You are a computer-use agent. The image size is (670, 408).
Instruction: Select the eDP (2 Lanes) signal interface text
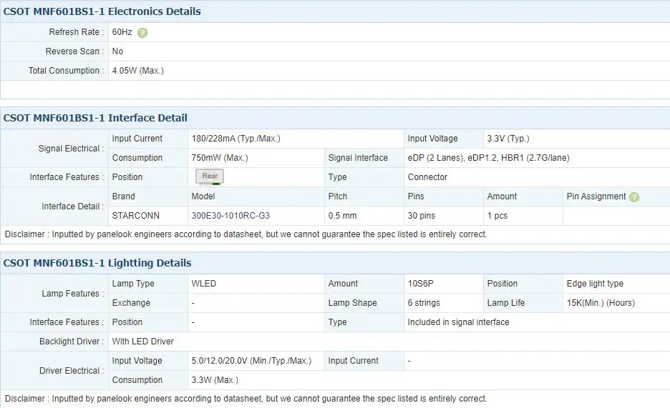click(488, 158)
